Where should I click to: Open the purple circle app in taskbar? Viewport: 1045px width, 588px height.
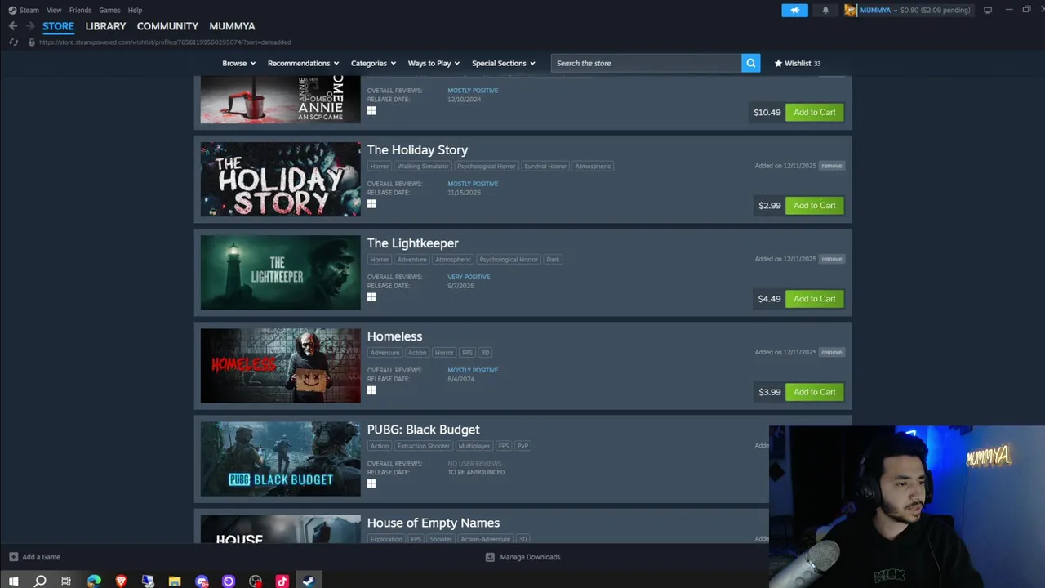(x=229, y=581)
